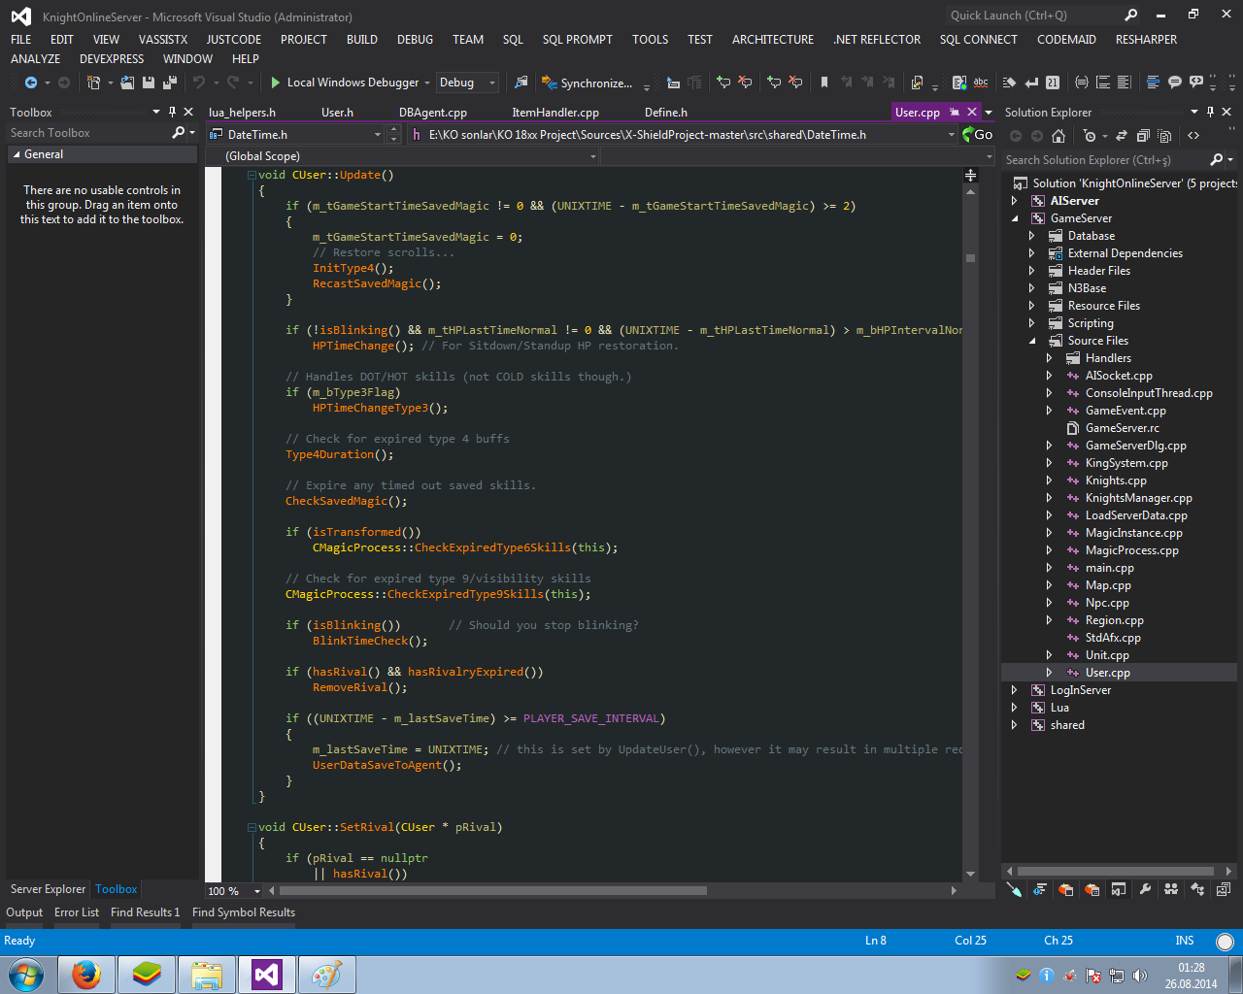Screen dimensions: 1243x994
Task: Click the View Code angle-brackets icon
Action: [1193, 136]
